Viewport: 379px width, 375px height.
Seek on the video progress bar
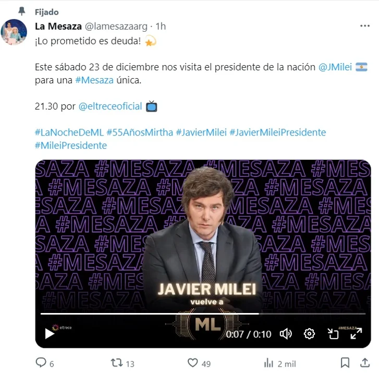coord(203,314)
